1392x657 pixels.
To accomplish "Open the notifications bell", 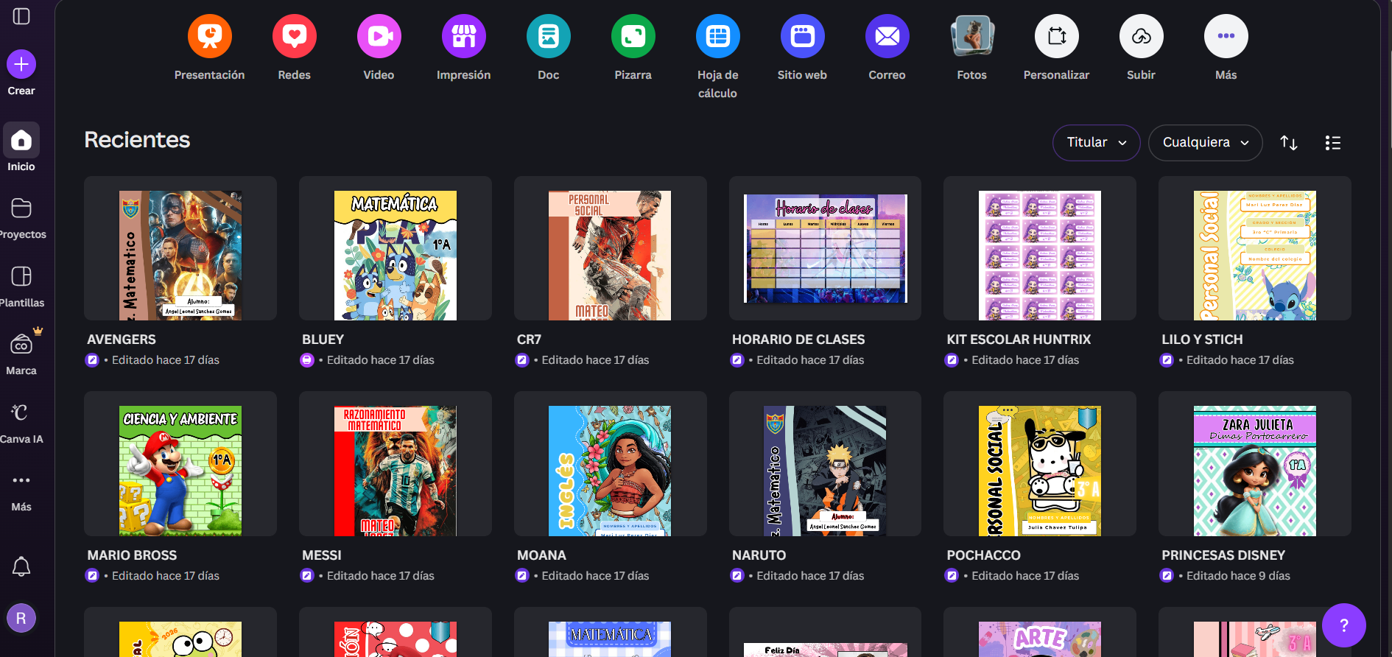I will point(21,566).
